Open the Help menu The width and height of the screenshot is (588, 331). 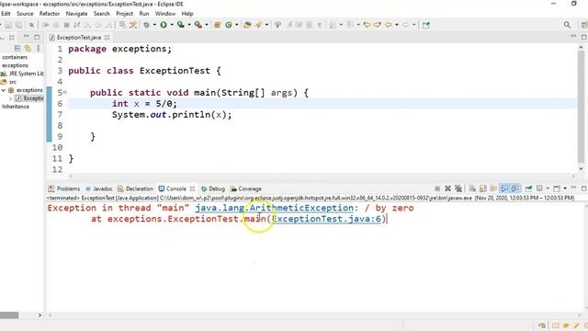click(187, 14)
